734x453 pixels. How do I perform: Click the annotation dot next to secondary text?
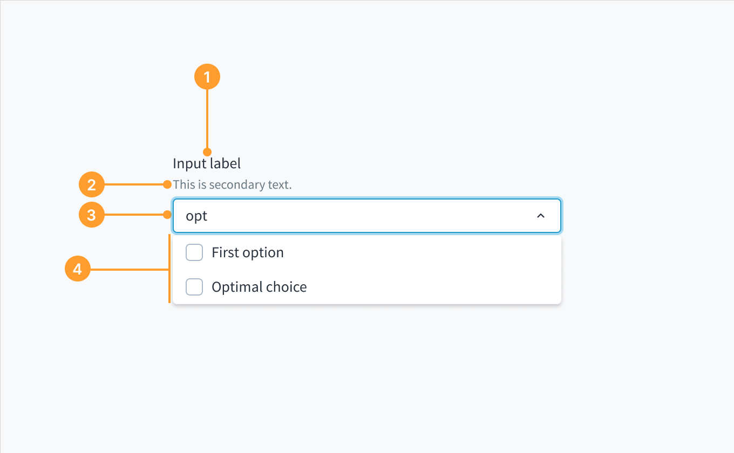tap(168, 184)
